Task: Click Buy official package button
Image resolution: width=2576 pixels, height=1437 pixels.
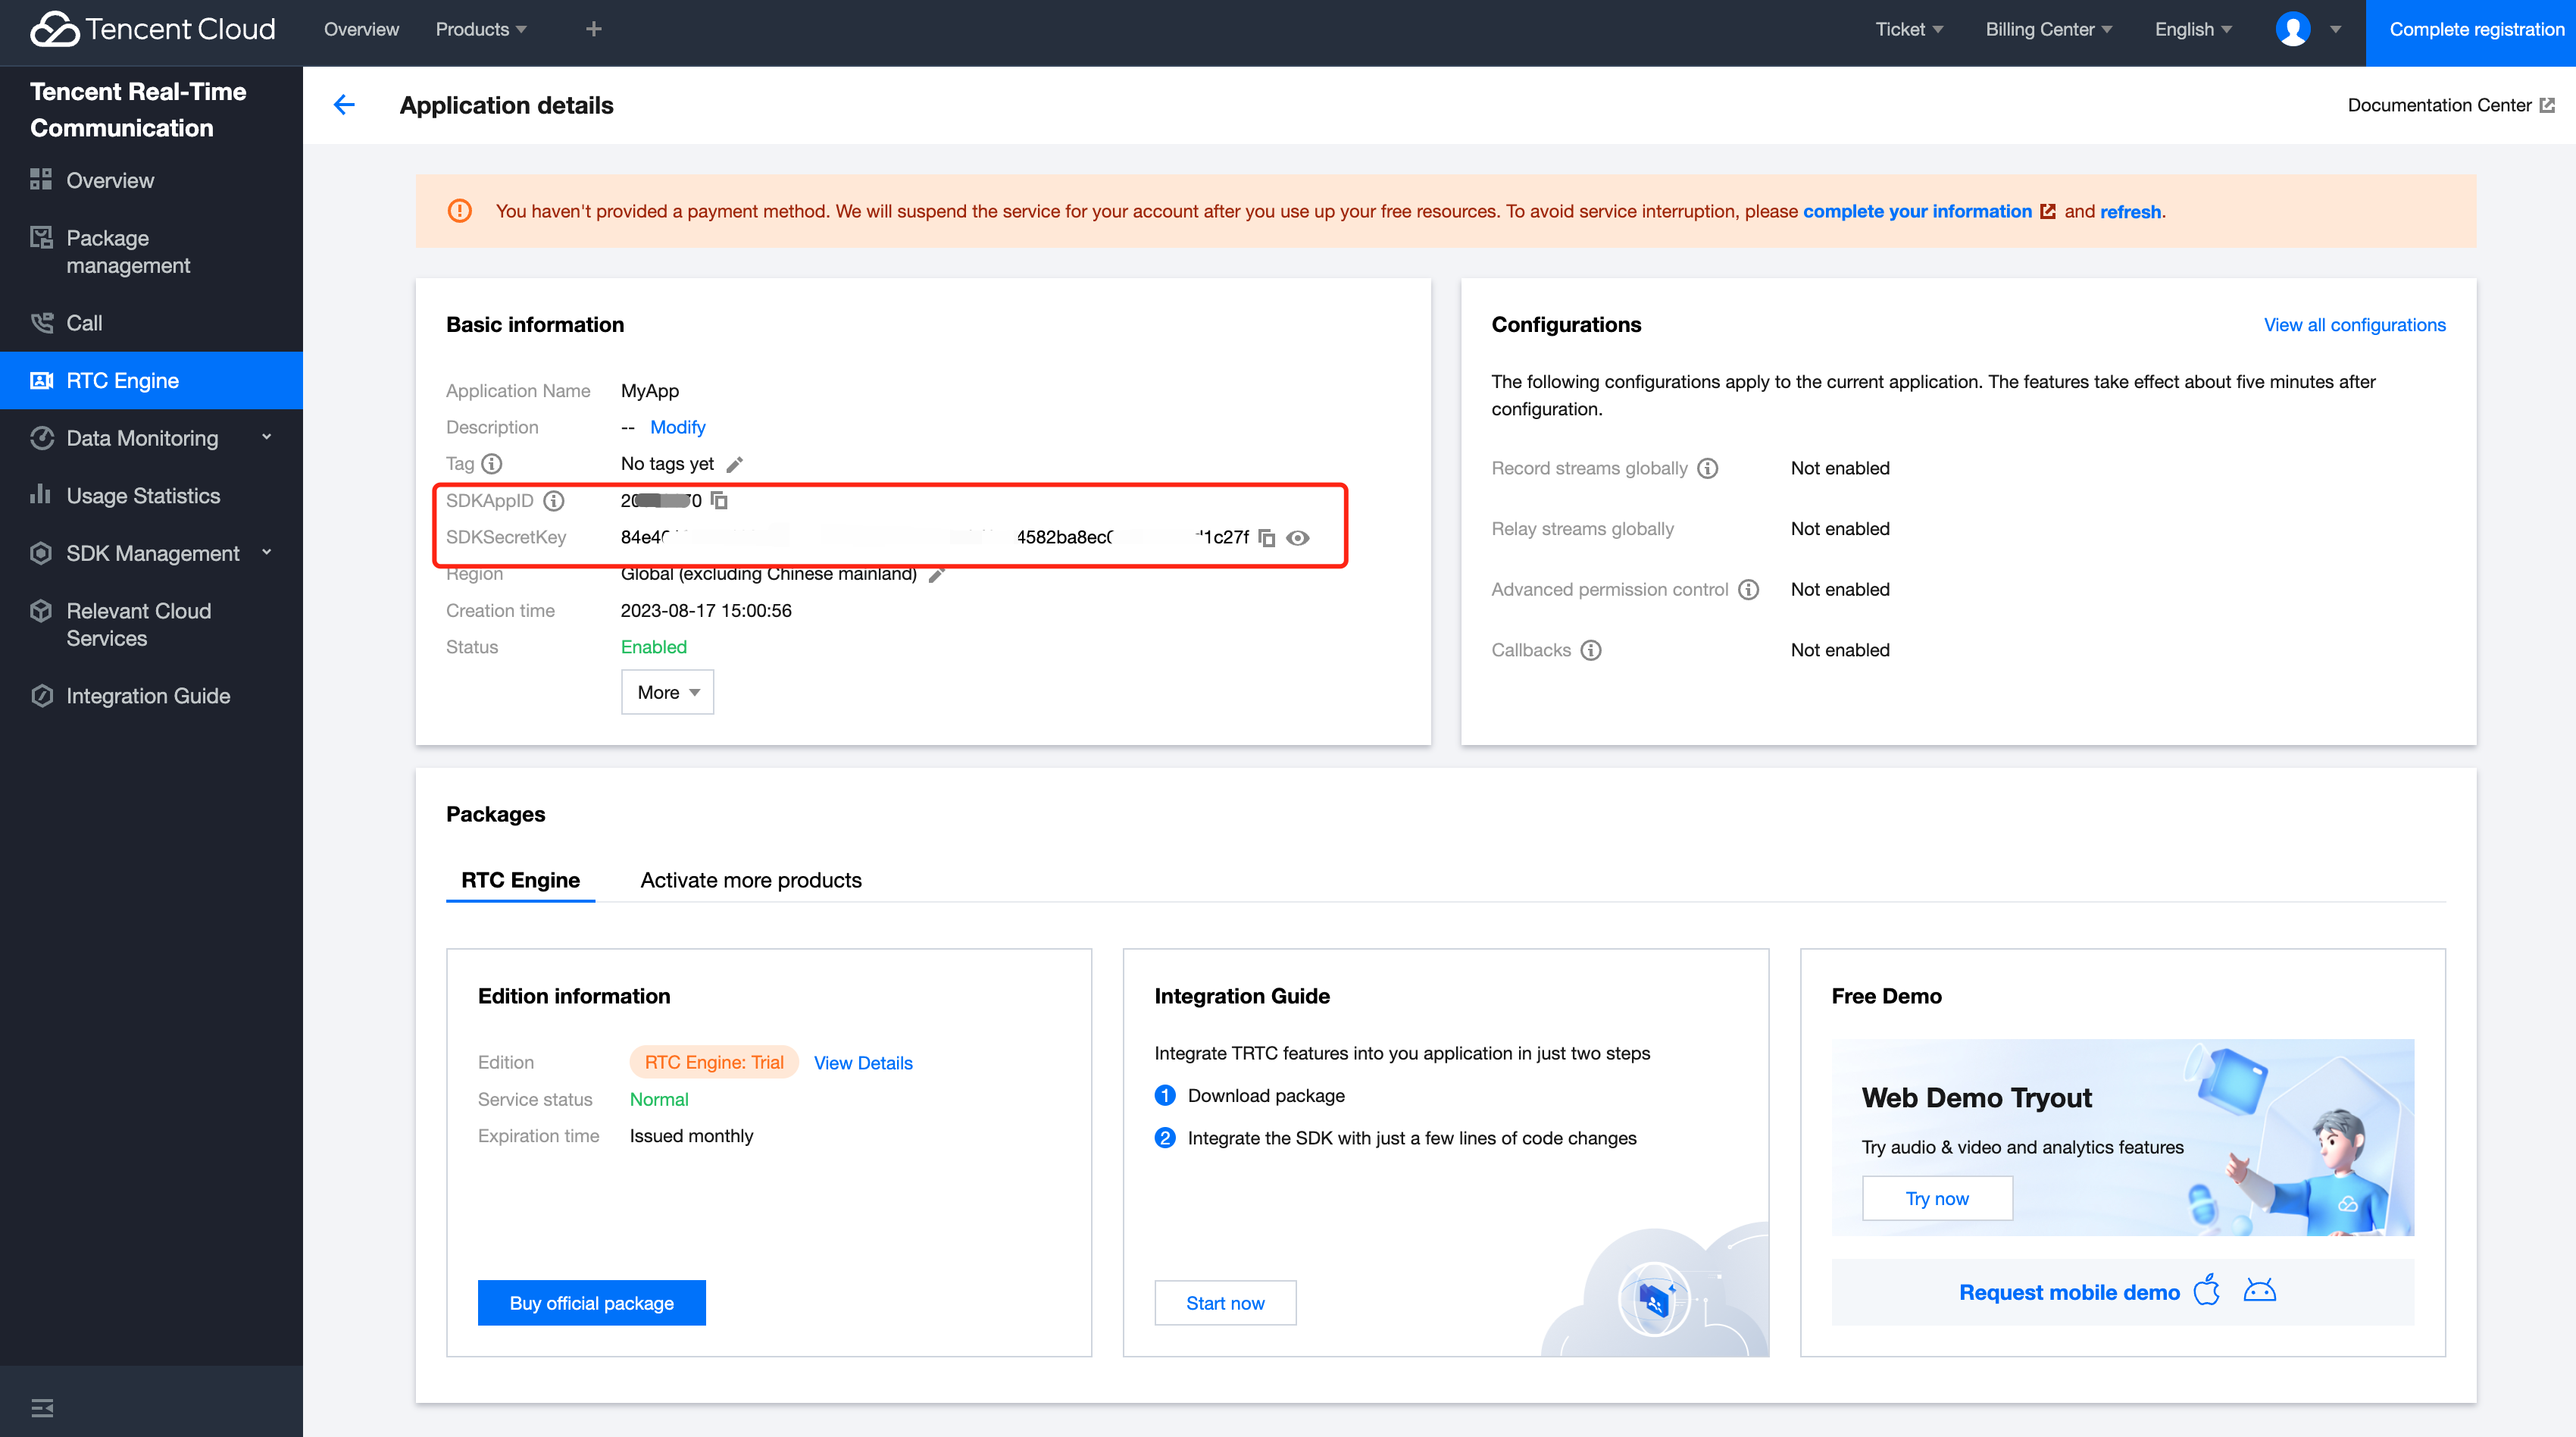Action: [591, 1303]
